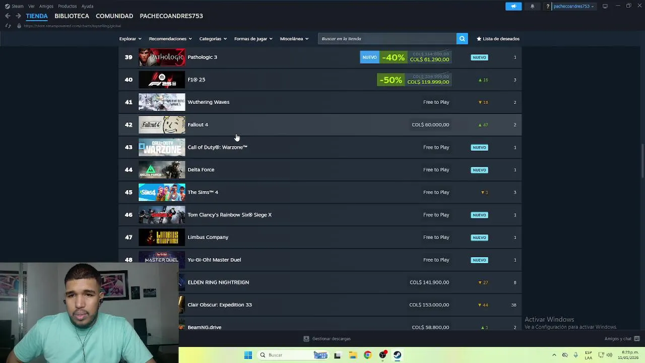Click the blue search magnifier button
This screenshot has width=645, height=363.
pyautogui.click(x=462, y=39)
